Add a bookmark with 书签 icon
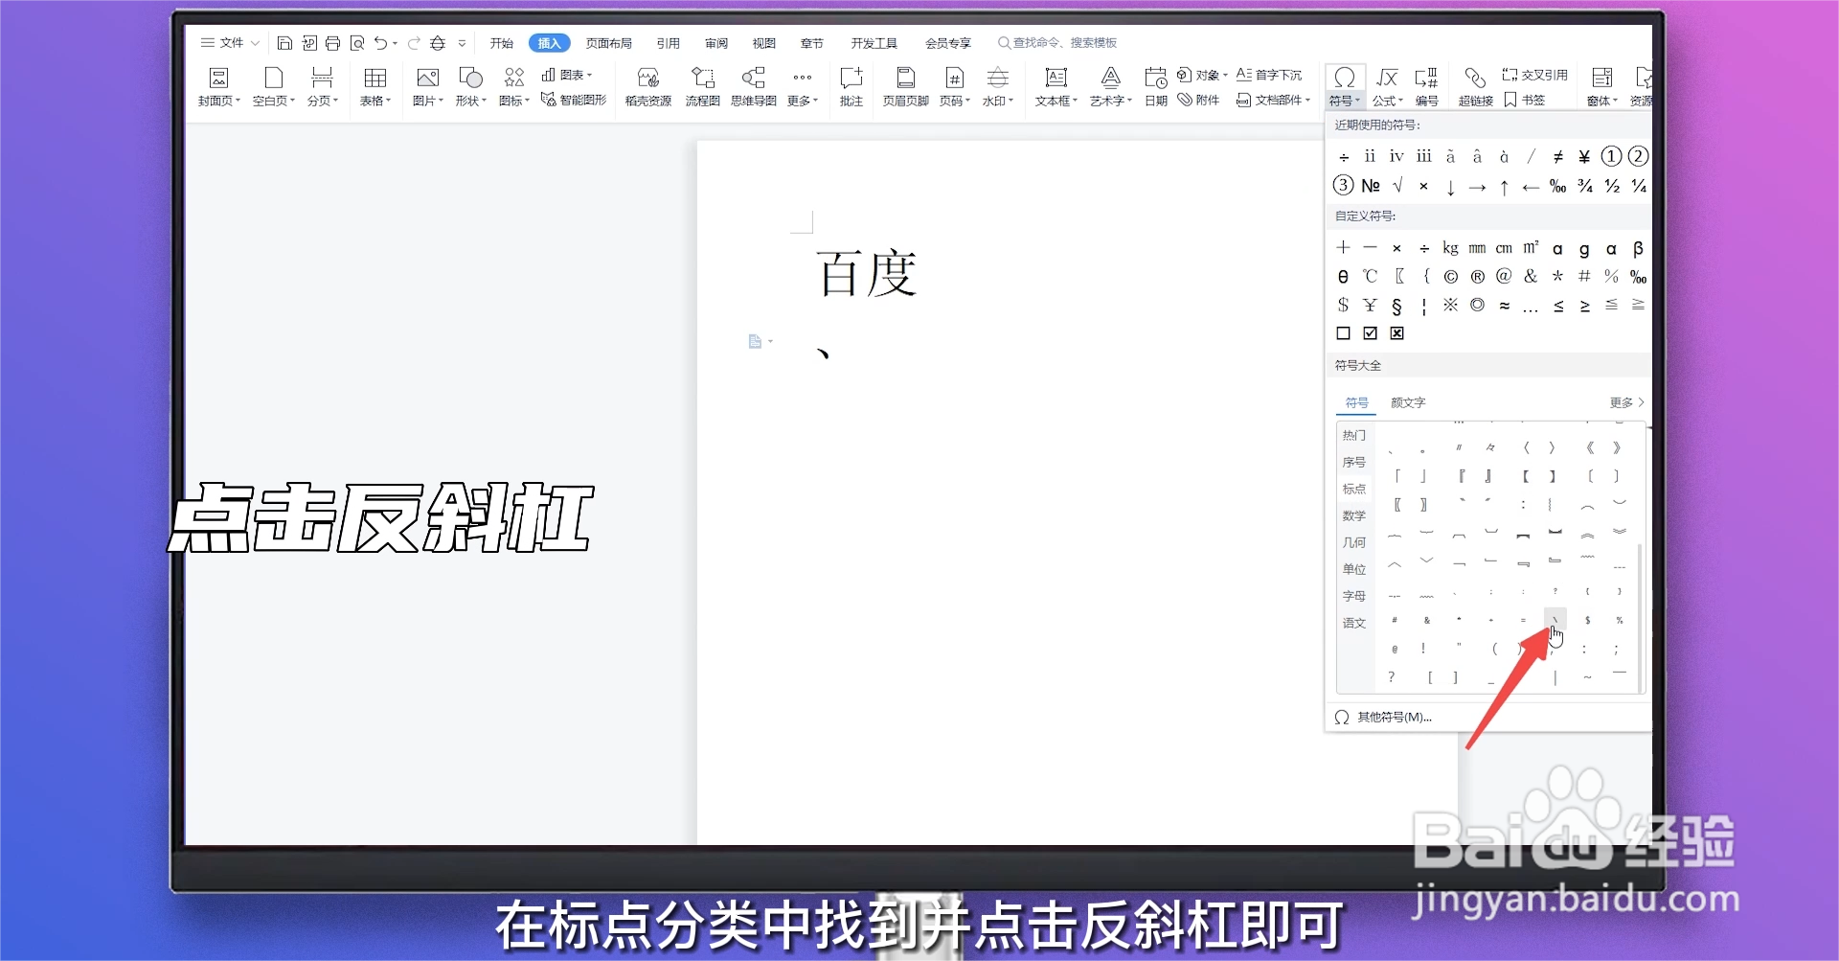Viewport: 1839px width, 961px height. point(1525,99)
